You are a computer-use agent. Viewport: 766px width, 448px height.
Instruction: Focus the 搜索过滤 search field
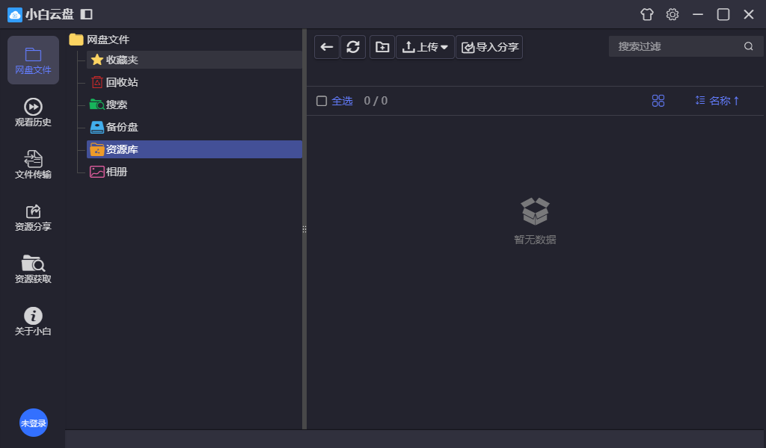tap(677, 46)
